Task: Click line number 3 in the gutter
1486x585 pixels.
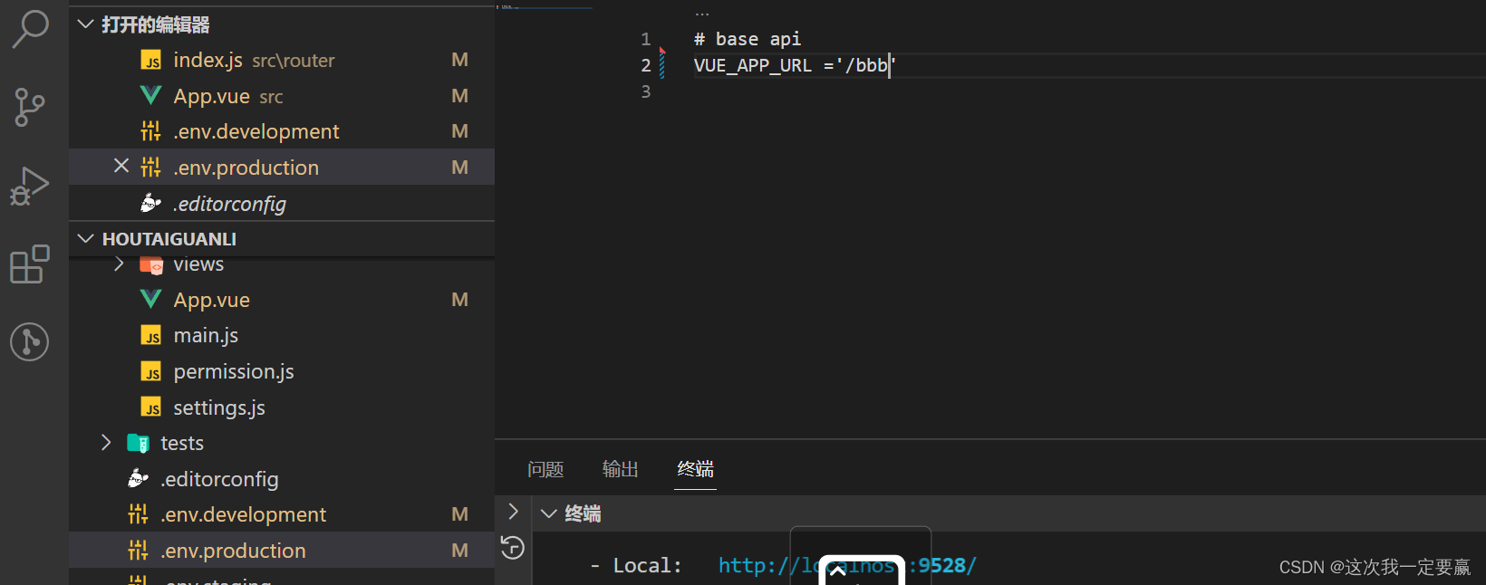Action: 646,91
